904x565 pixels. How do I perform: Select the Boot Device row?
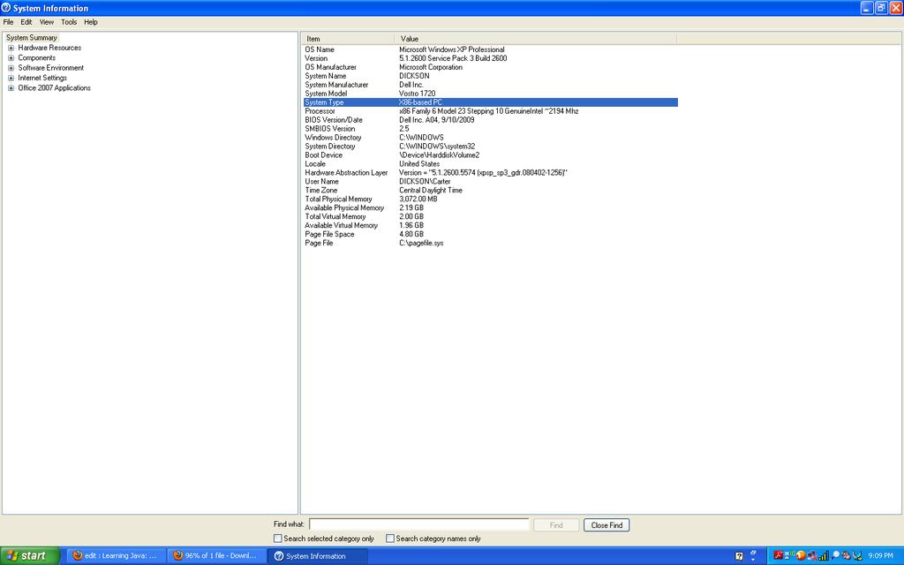(491, 155)
